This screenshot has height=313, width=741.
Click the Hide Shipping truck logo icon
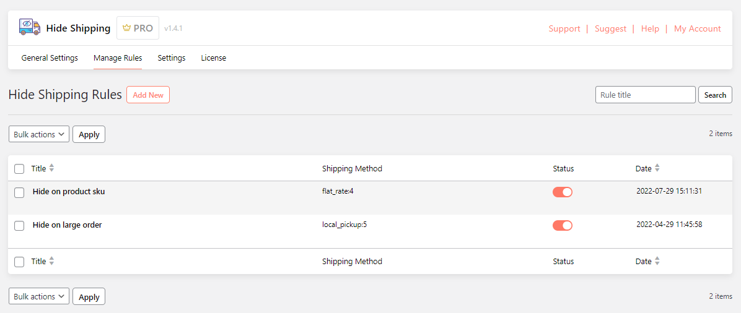point(29,27)
